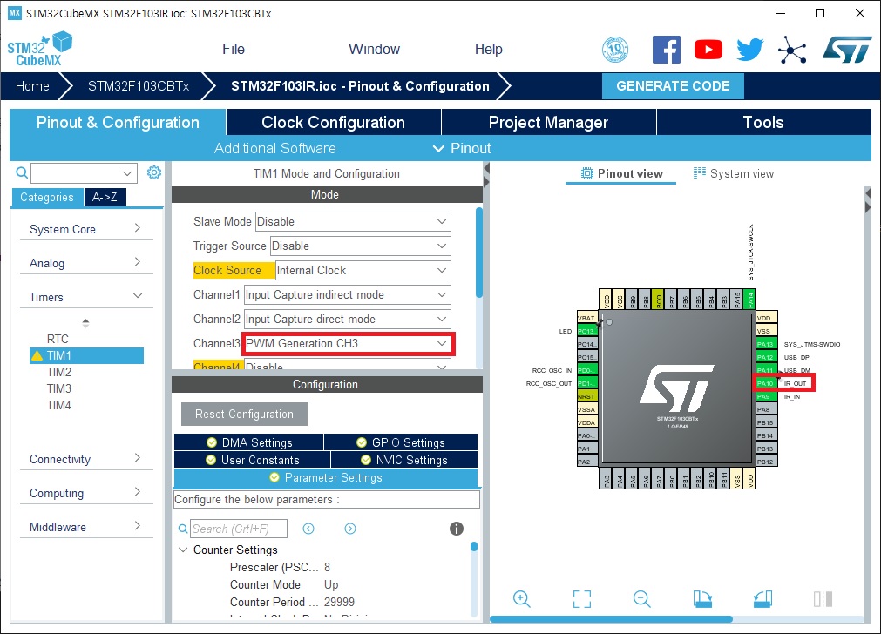Zoom in on the pinout view
881x634 pixels.
pyautogui.click(x=521, y=598)
